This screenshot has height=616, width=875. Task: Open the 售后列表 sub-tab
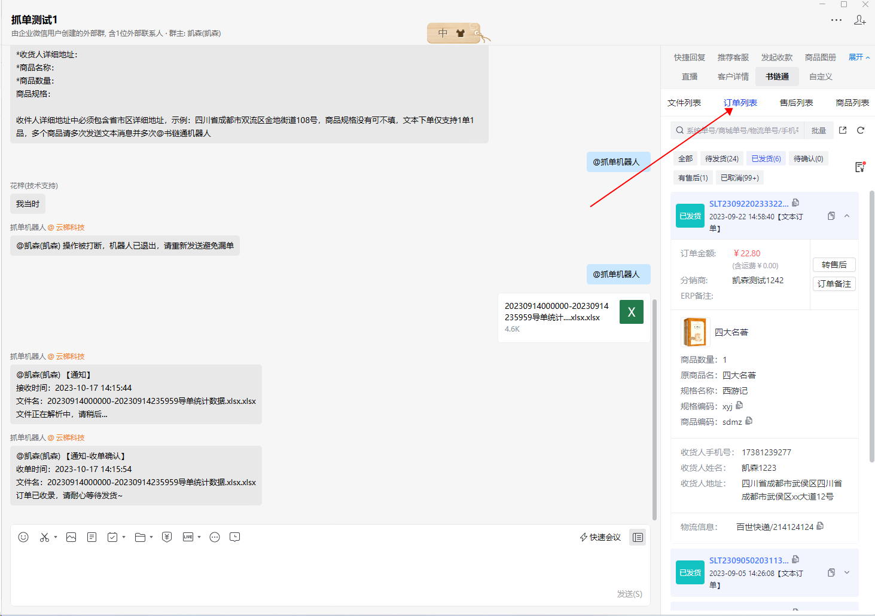pos(797,103)
